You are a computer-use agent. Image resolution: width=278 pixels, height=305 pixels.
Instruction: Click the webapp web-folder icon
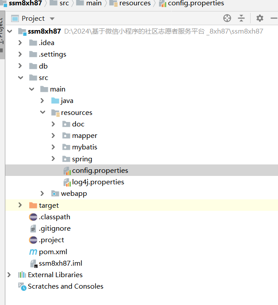coord(55,194)
